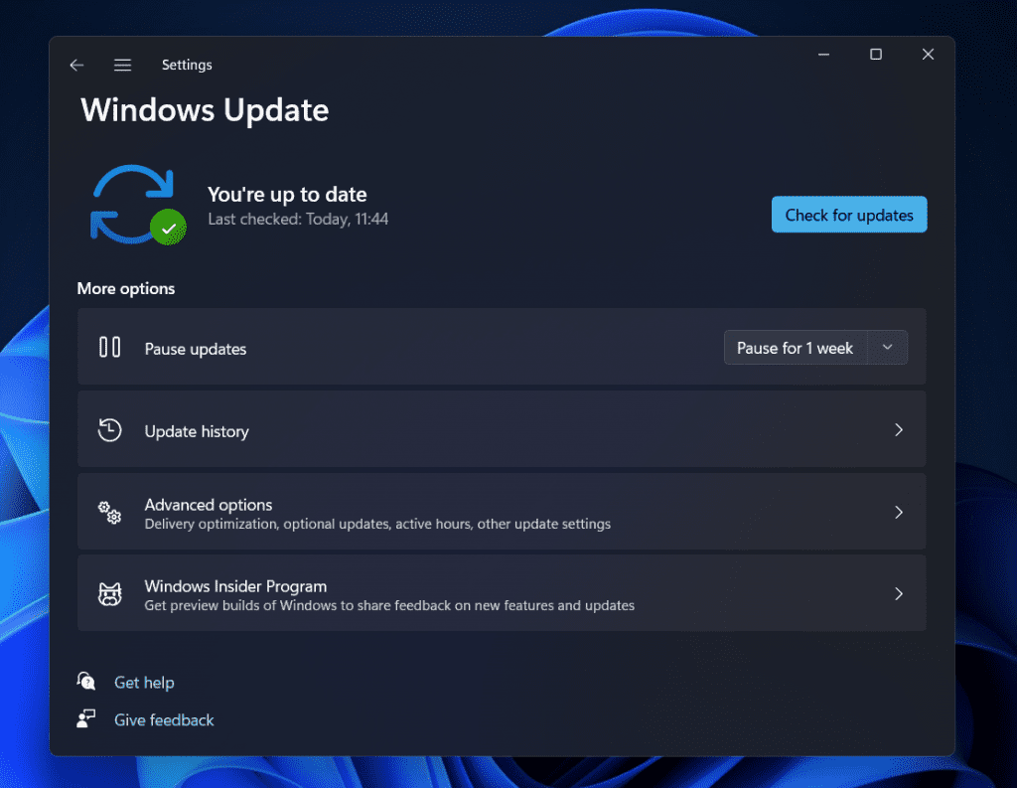The height and width of the screenshot is (788, 1017).
Task: Click the green checkmark status icon
Action: pos(169,229)
